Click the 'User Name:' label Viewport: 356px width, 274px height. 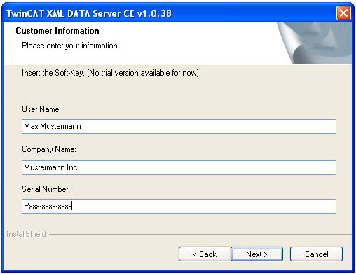click(x=41, y=109)
